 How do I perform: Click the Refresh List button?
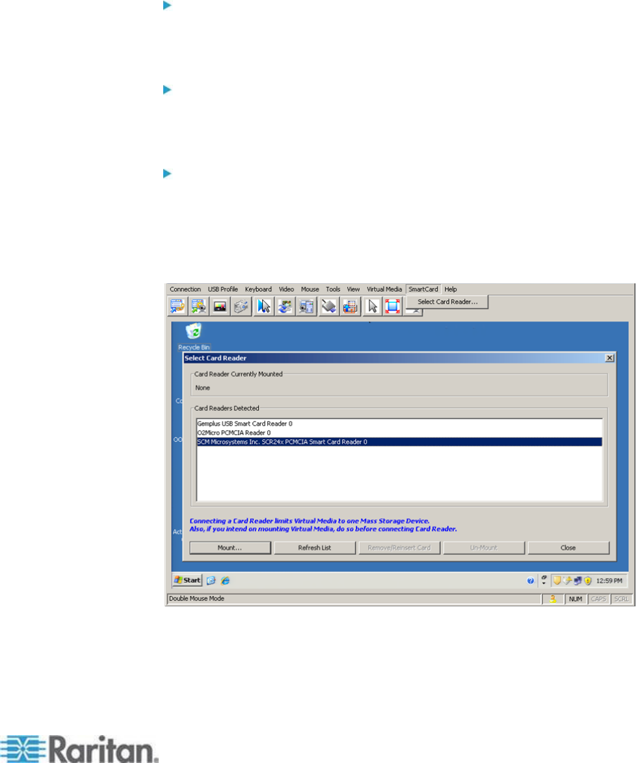coord(315,548)
